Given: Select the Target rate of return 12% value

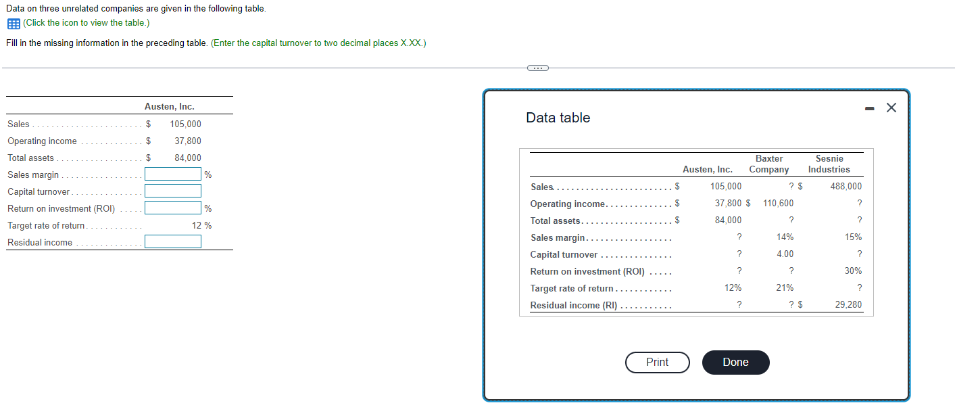Looking at the screenshot, I should coord(733,287).
